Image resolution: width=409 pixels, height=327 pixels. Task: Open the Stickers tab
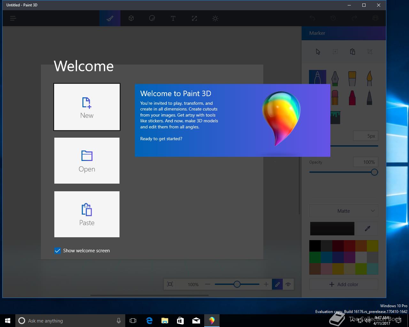152,18
